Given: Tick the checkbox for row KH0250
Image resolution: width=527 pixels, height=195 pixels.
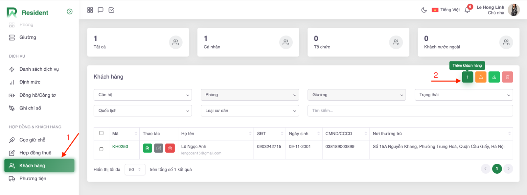Looking at the screenshot, I should coord(101,149).
